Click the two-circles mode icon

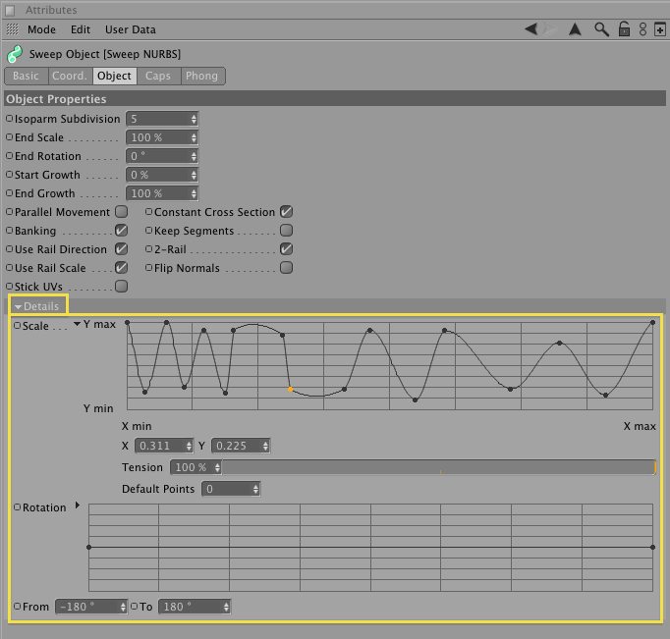(642, 29)
